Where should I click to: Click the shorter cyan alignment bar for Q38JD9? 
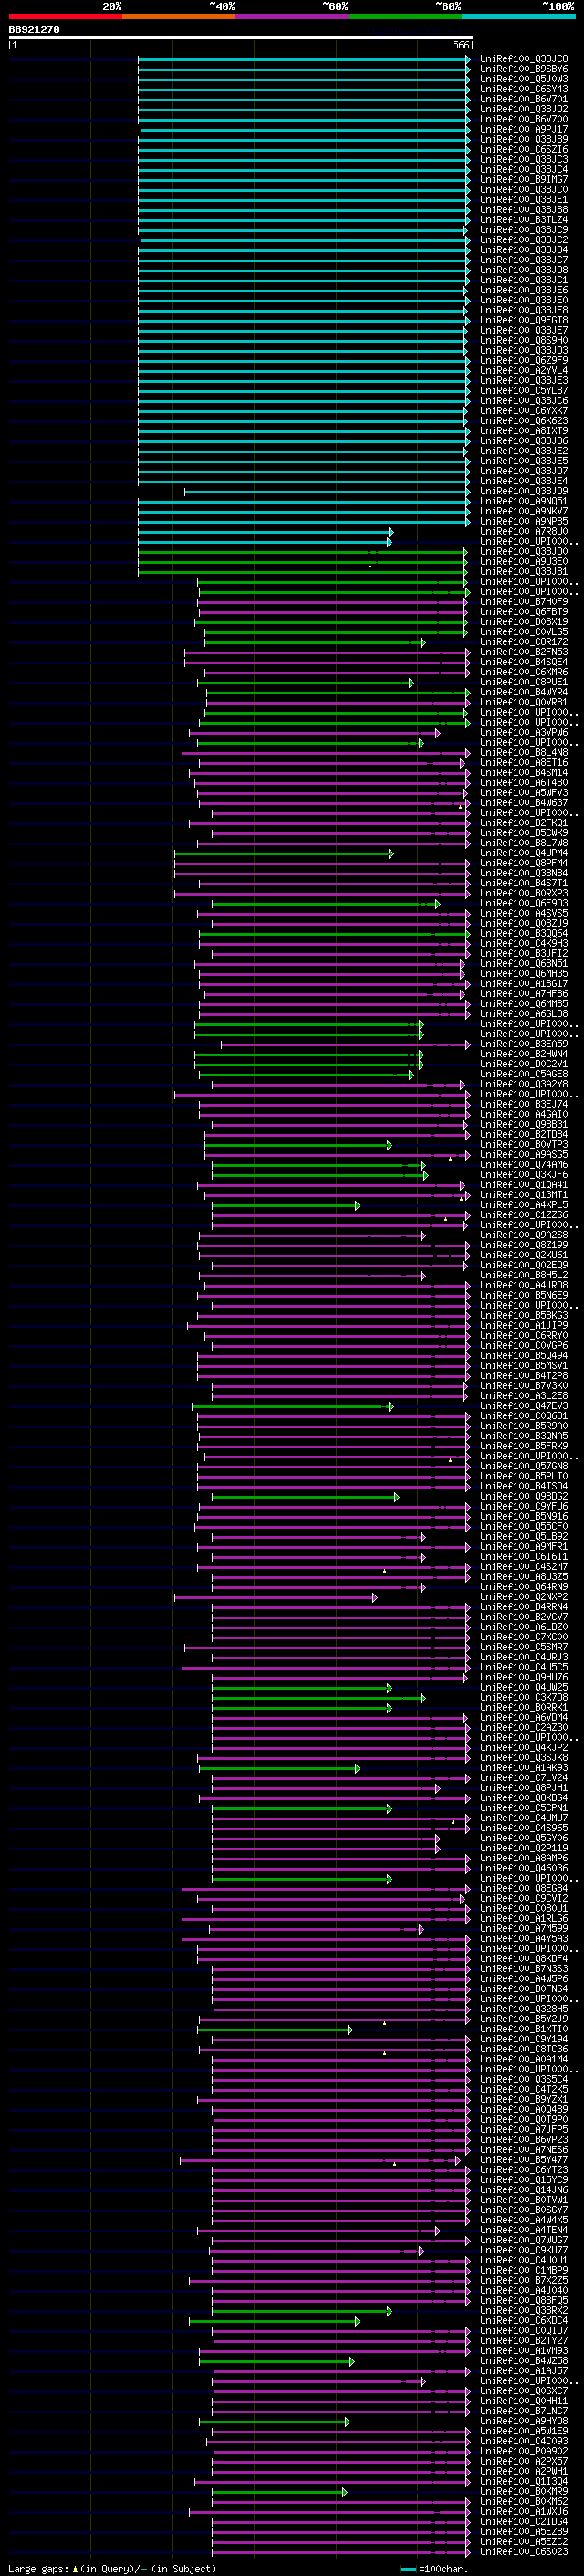pyautogui.click(x=328, y=492)
